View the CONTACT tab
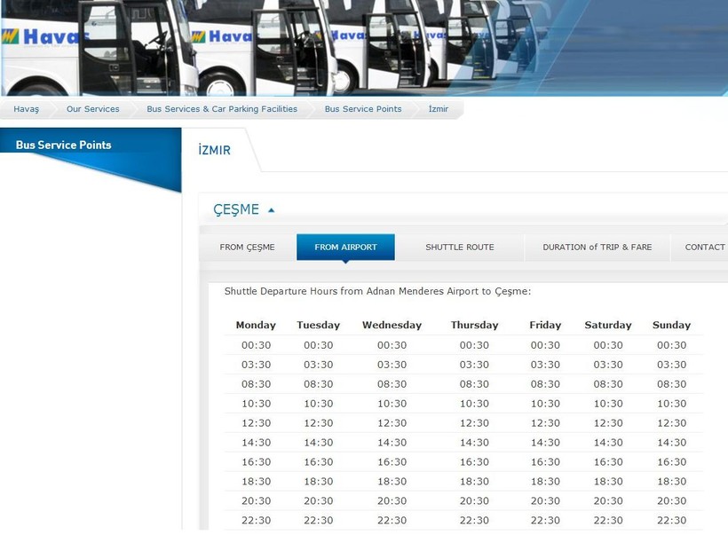 pos(705,248)
